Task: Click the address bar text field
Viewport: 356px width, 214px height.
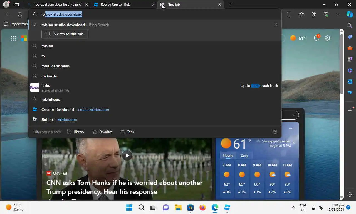Action: click(155, 14)
